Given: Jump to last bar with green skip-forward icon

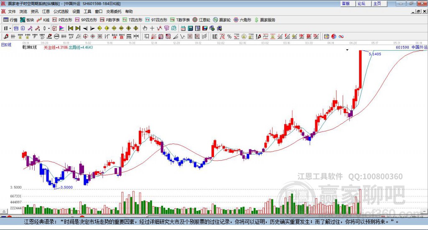Looking at the screenshot, I should 78,28.
